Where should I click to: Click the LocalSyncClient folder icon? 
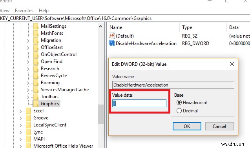click(28, 125)
